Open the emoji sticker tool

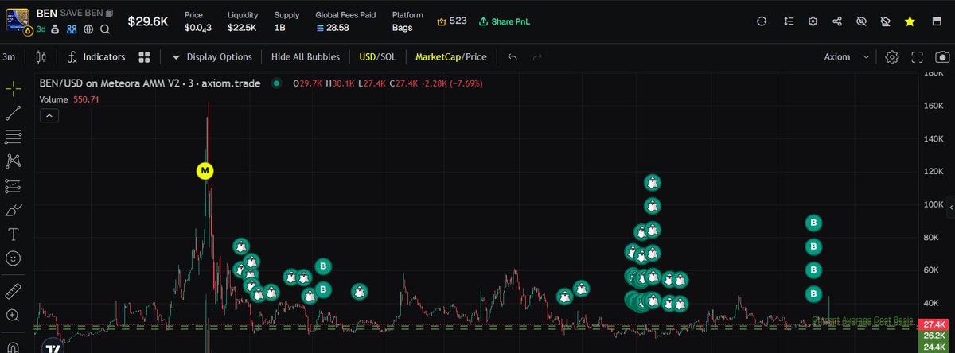pyautogui.click(x=14, y=258)
